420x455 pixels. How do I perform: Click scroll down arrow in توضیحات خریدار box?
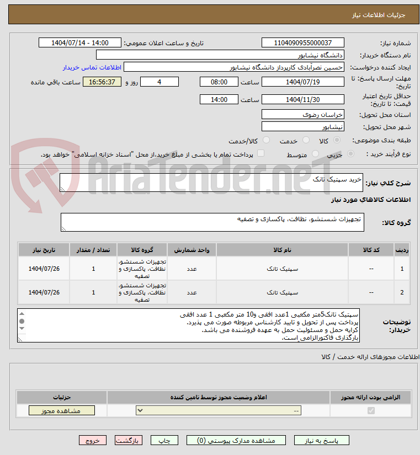point(22,329)
